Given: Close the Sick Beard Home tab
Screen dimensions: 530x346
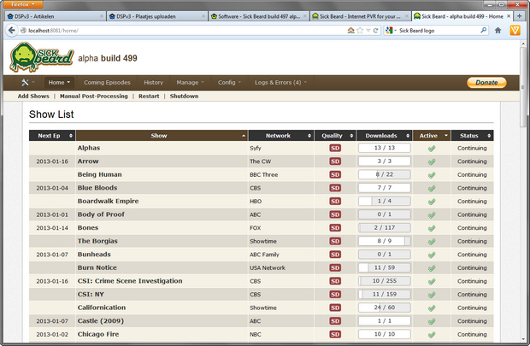Looking at the screenshot, I should [509, 16].
